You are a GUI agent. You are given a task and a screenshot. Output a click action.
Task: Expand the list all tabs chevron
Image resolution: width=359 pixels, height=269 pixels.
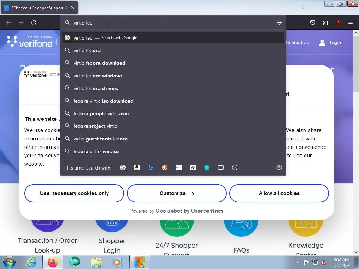point(303,8)
